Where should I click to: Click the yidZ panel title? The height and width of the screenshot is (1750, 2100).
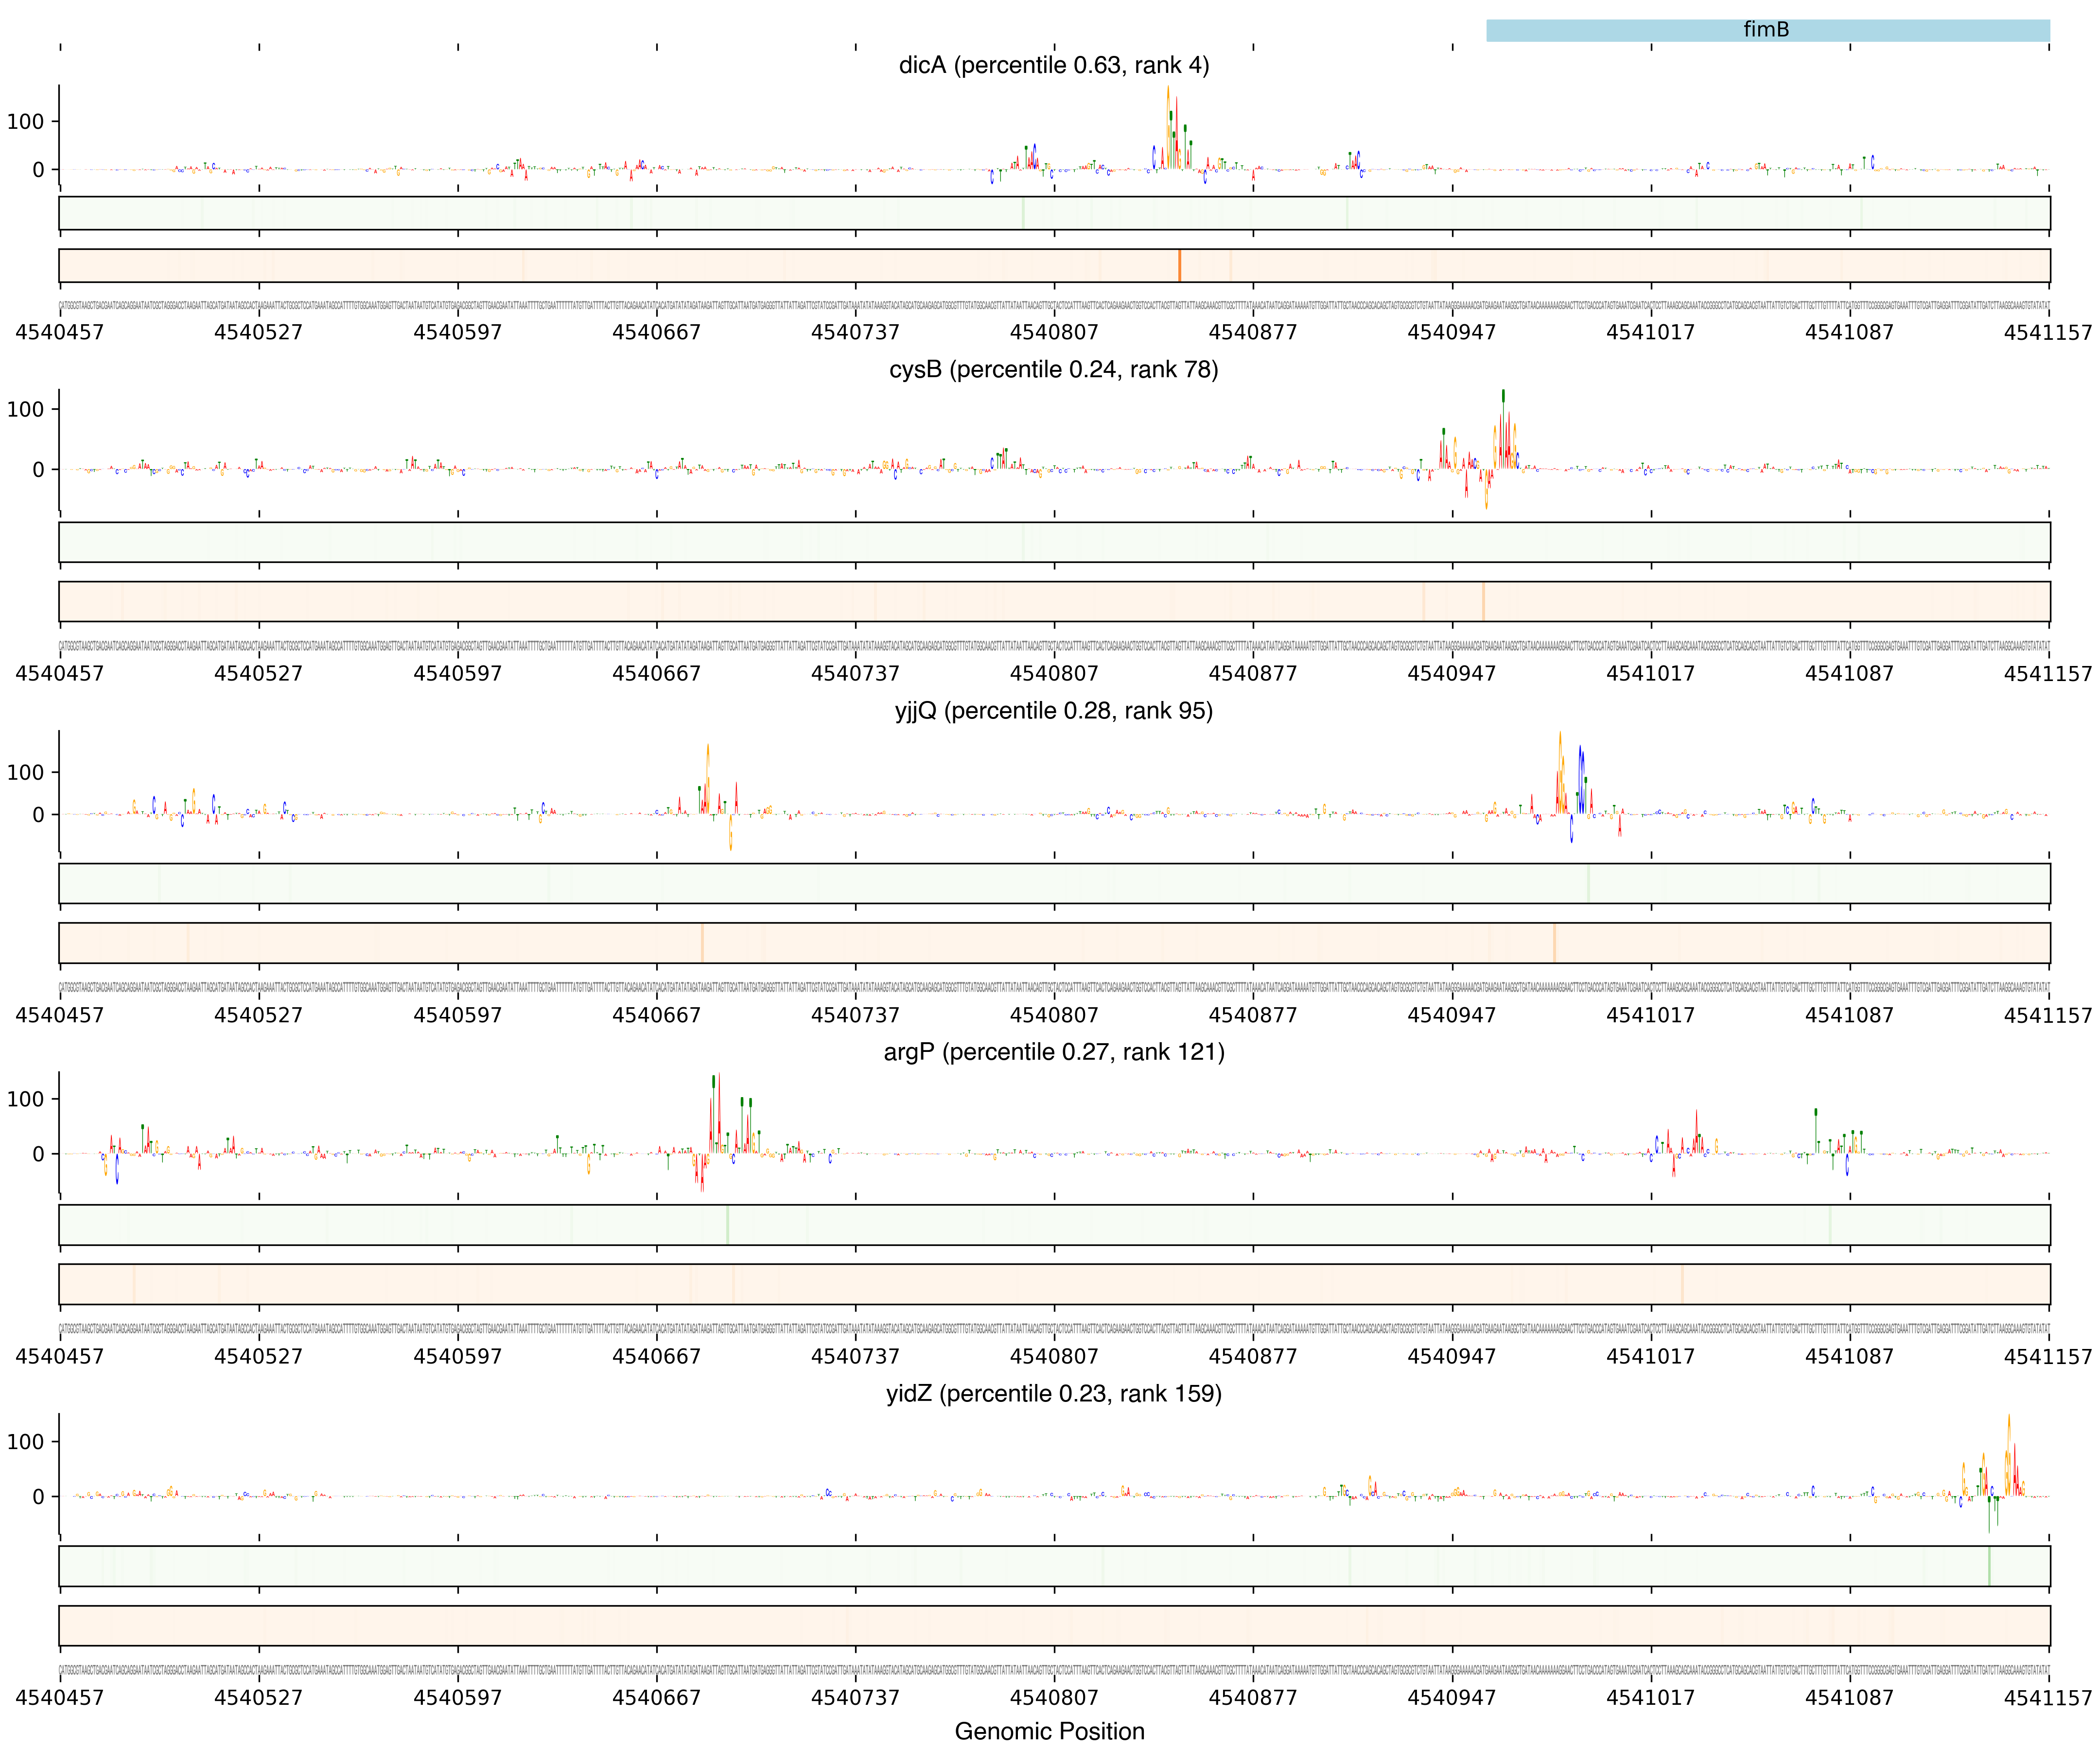tap(1053, 1393)
